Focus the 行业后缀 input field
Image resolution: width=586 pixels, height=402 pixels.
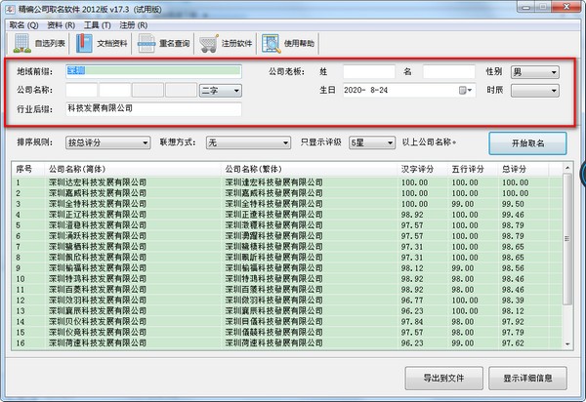pyautogui.click(x=153, y=108)
